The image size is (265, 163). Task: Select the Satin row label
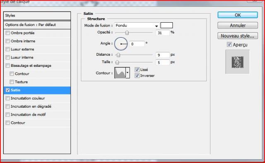pyautogui.click(x=16, y=90)
